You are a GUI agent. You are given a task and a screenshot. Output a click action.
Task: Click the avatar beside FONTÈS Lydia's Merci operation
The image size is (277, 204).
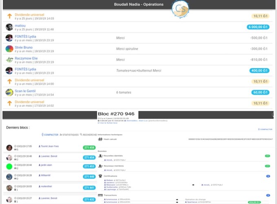tap(9, 38)
